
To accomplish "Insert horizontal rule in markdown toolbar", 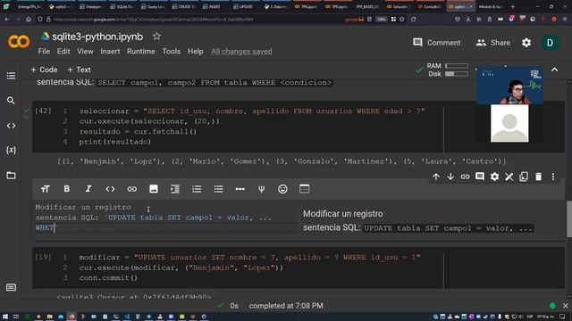I will 240,189.
